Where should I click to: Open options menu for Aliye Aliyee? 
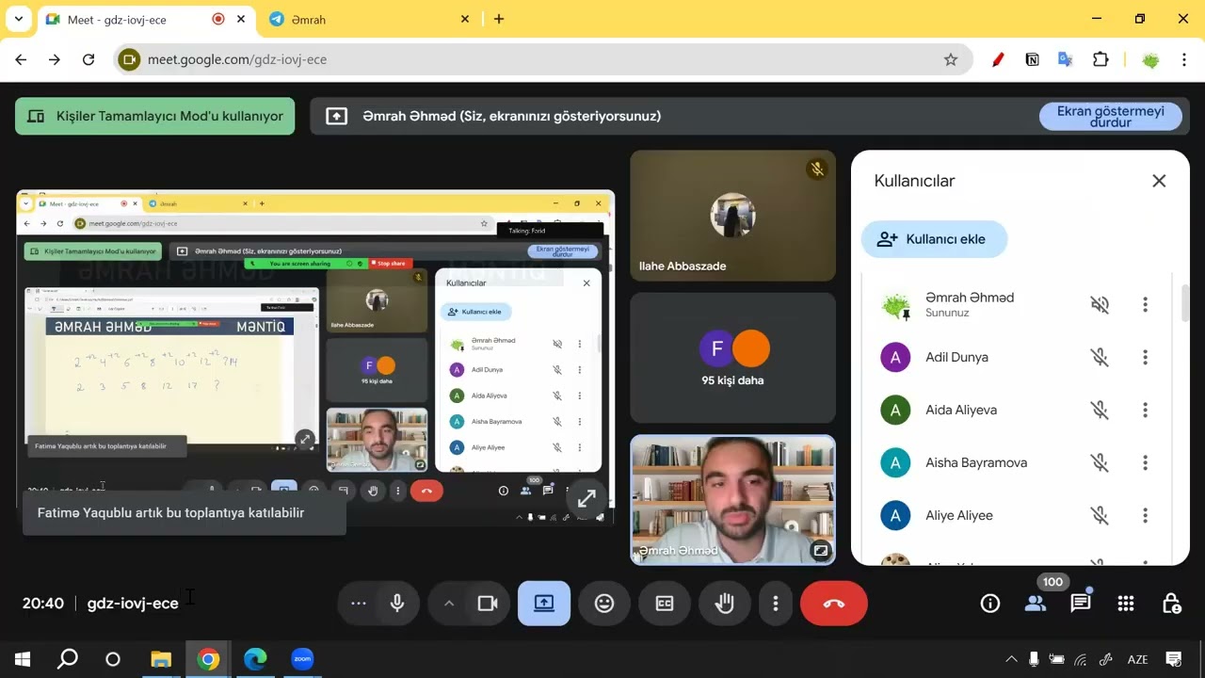click(x=1145, y=515)
